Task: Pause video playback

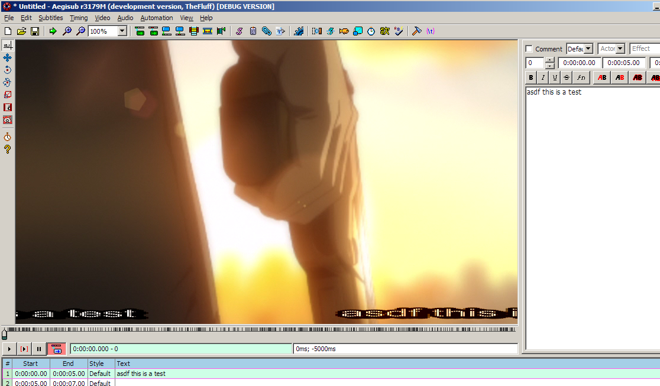Action: pyautogui.click(x=38, y=349)
